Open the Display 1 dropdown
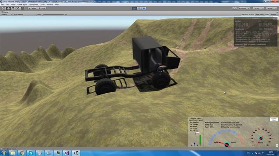This screenshot has height=156, width=279. 7,14
